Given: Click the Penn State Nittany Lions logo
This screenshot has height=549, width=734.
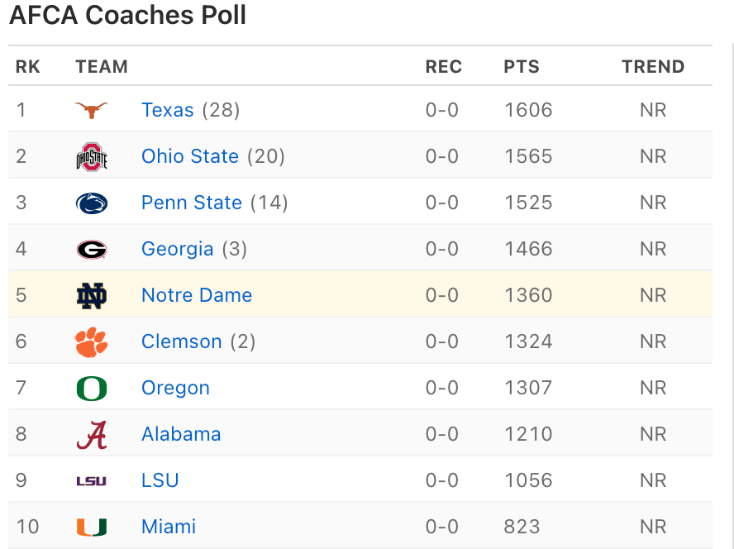Looking at the screenshot, I should (x=91, y=203).
